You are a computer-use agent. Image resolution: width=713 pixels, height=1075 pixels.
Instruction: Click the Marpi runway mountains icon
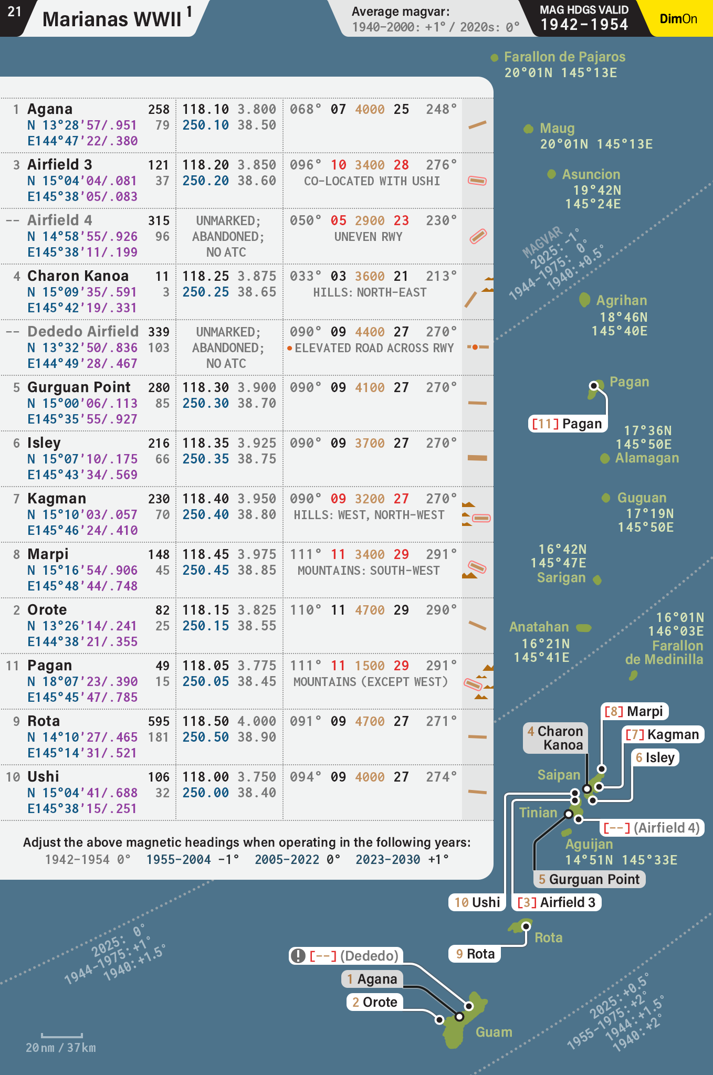click(x=475, y=570)
